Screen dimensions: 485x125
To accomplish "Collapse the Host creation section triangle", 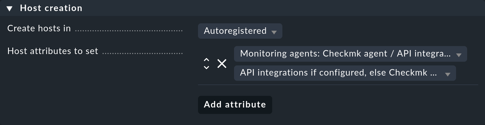I will coord(10,9).
